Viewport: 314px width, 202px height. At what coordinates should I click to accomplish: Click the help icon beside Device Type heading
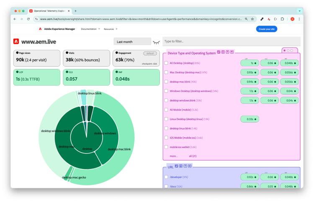point(227,52)
